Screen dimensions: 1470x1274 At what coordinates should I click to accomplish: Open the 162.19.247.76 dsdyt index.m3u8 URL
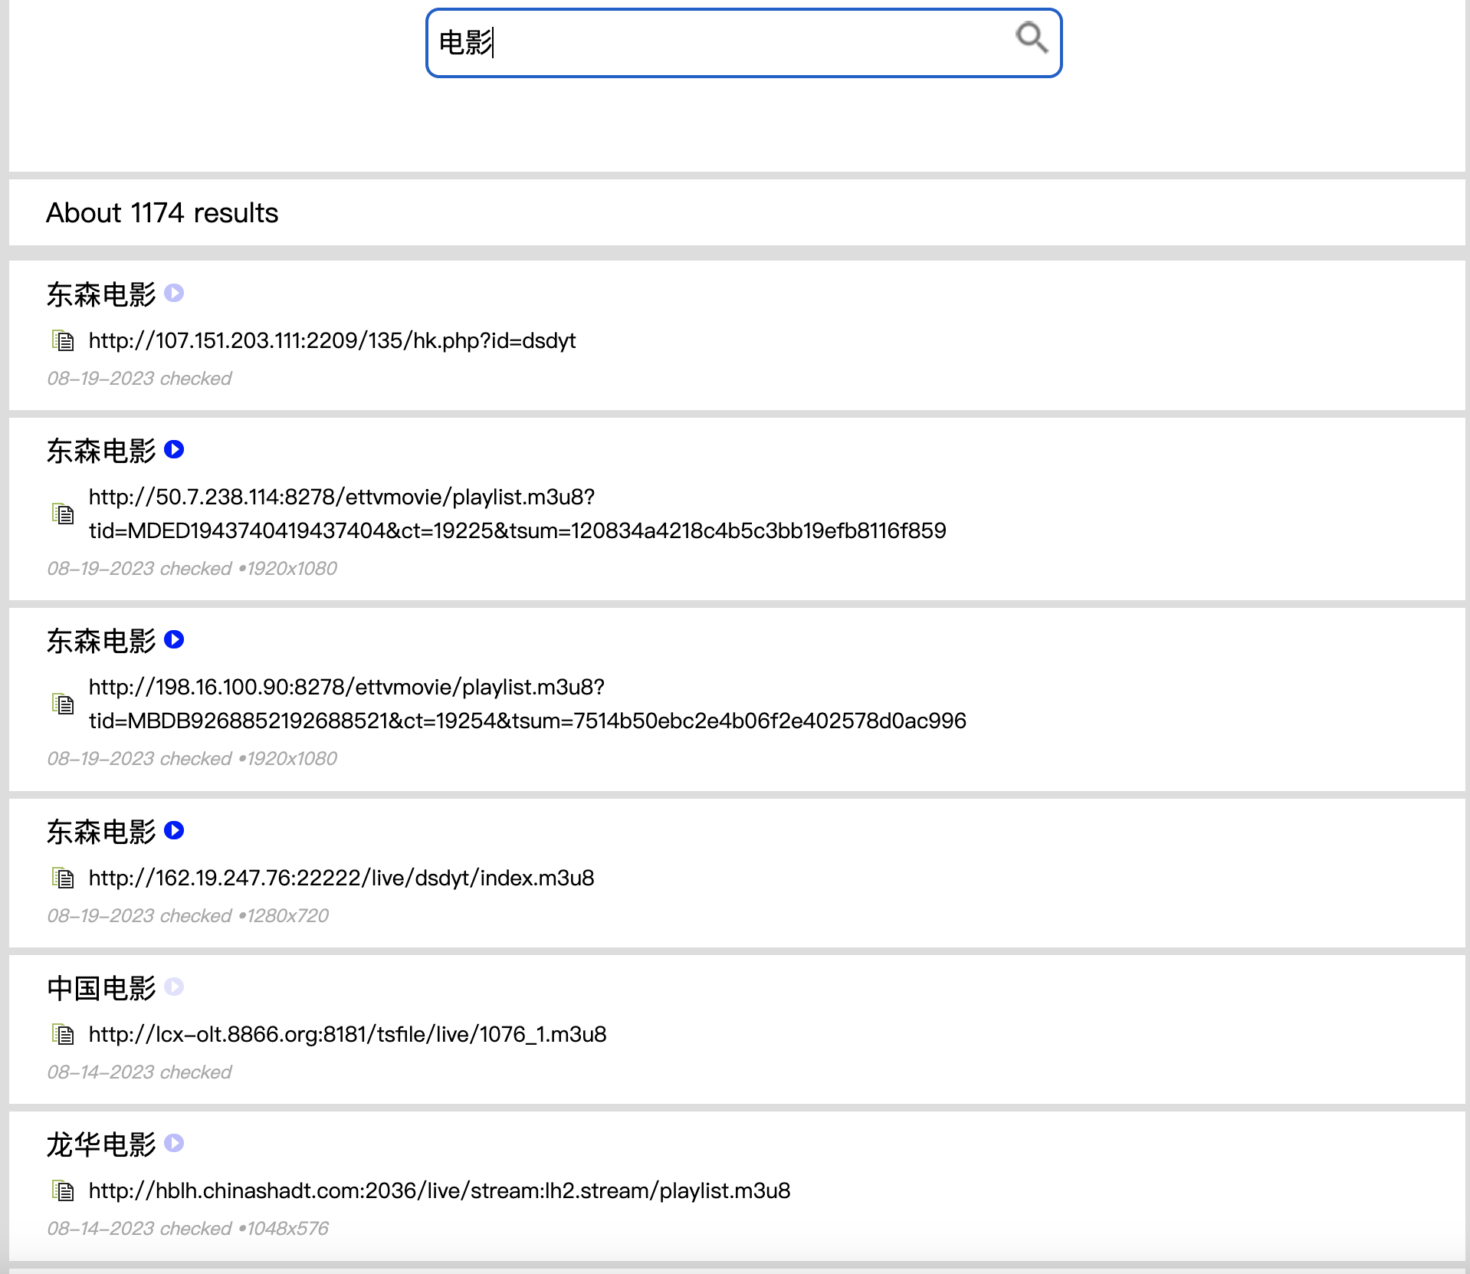(x=341, y=878)
